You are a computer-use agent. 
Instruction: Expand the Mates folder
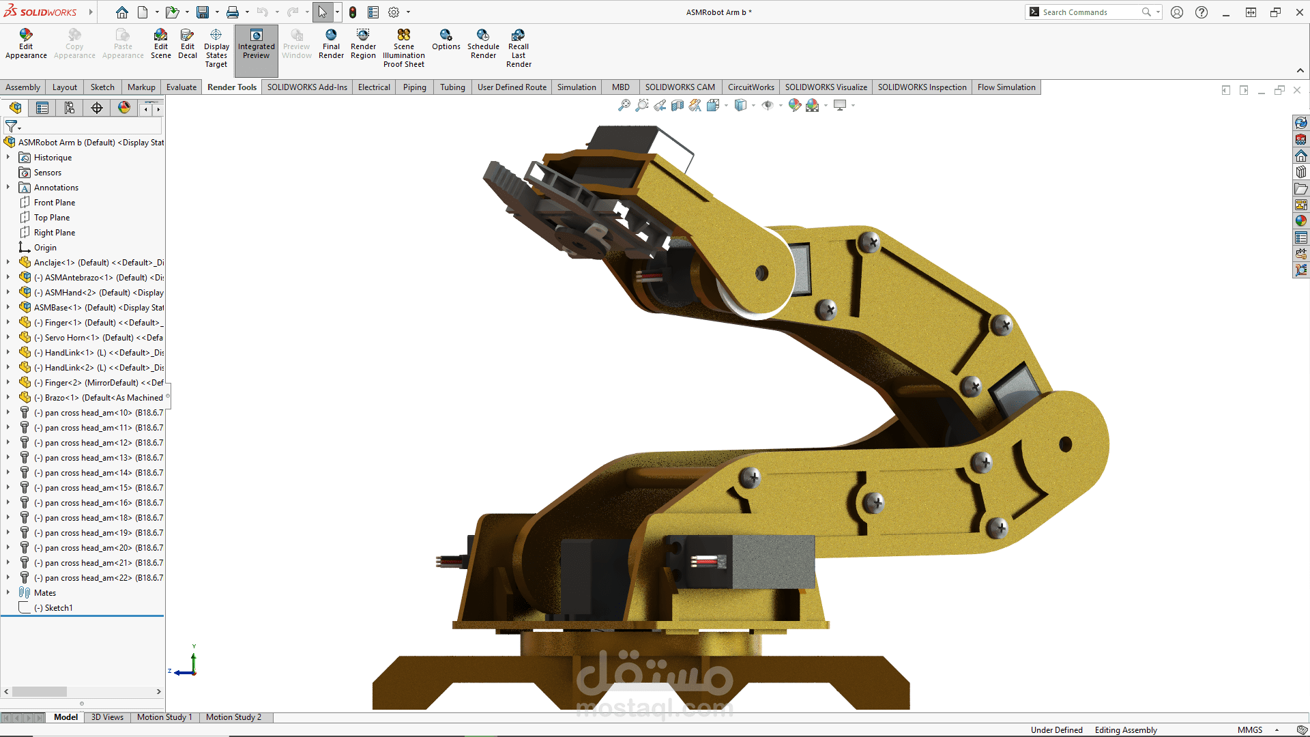pos(8,592)
